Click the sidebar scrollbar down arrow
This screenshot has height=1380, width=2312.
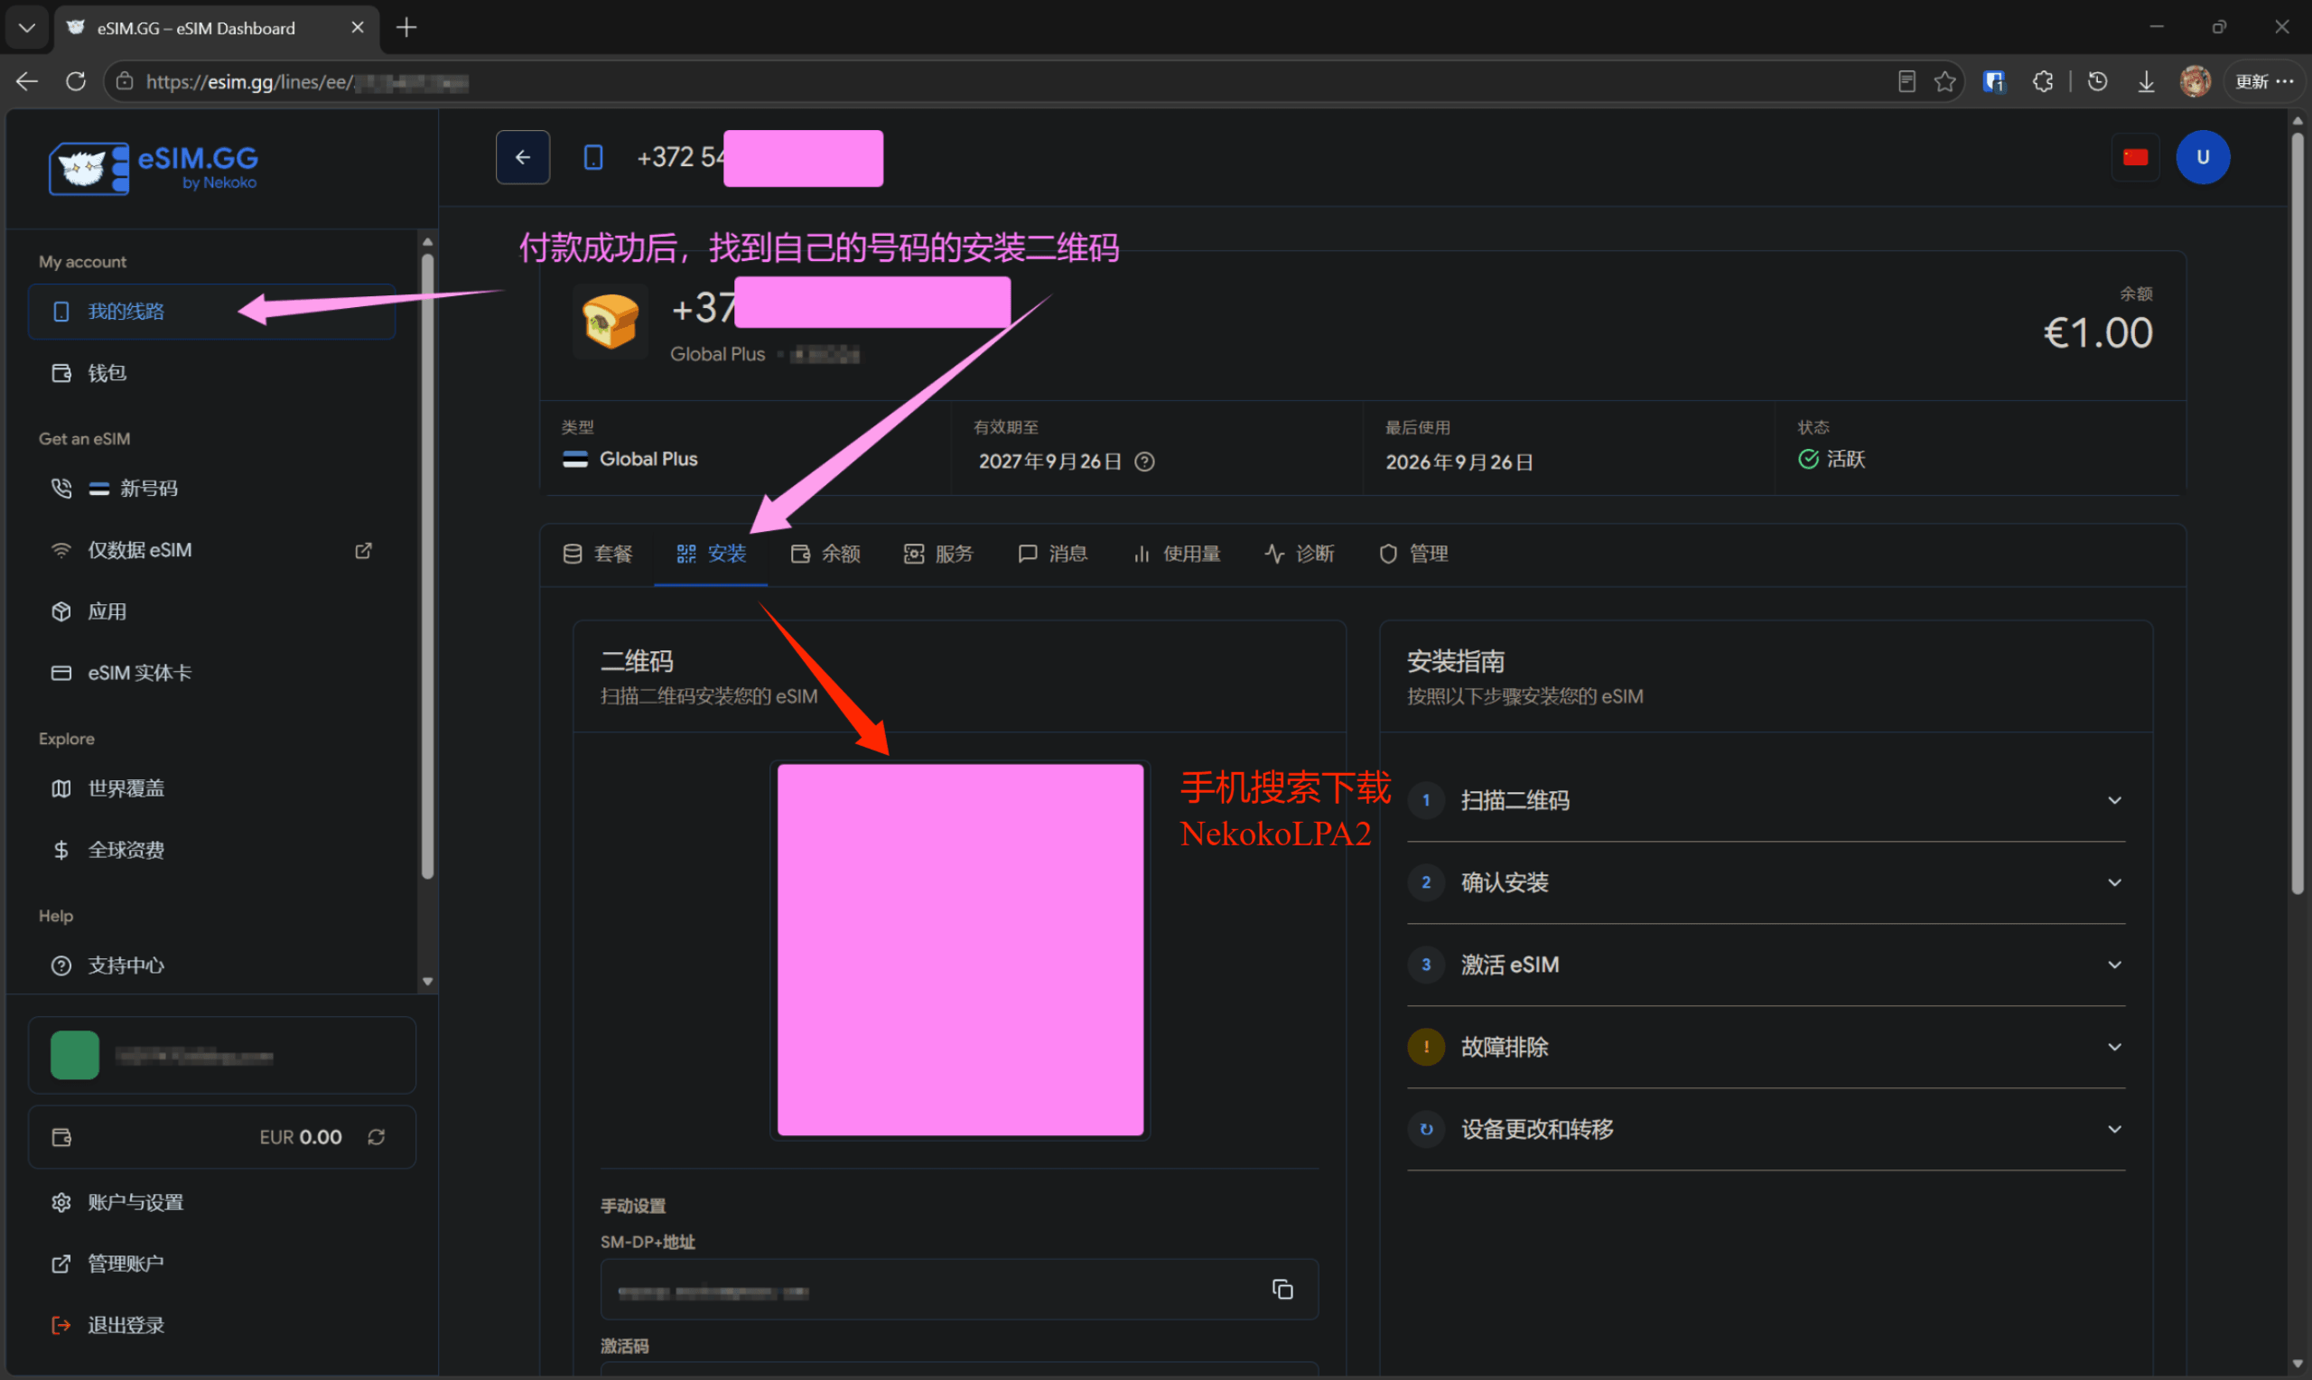click(428, 981)
